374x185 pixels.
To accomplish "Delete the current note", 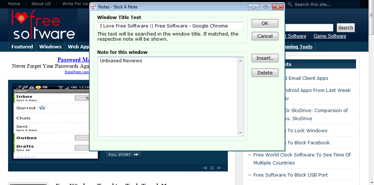I will (x=265, y=73).
